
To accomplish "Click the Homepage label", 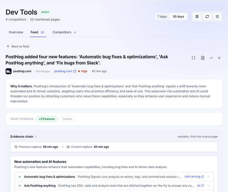I will (x=43, y=71).
